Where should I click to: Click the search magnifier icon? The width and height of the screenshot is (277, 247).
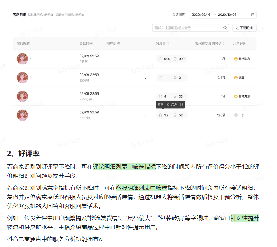(225, 28)
